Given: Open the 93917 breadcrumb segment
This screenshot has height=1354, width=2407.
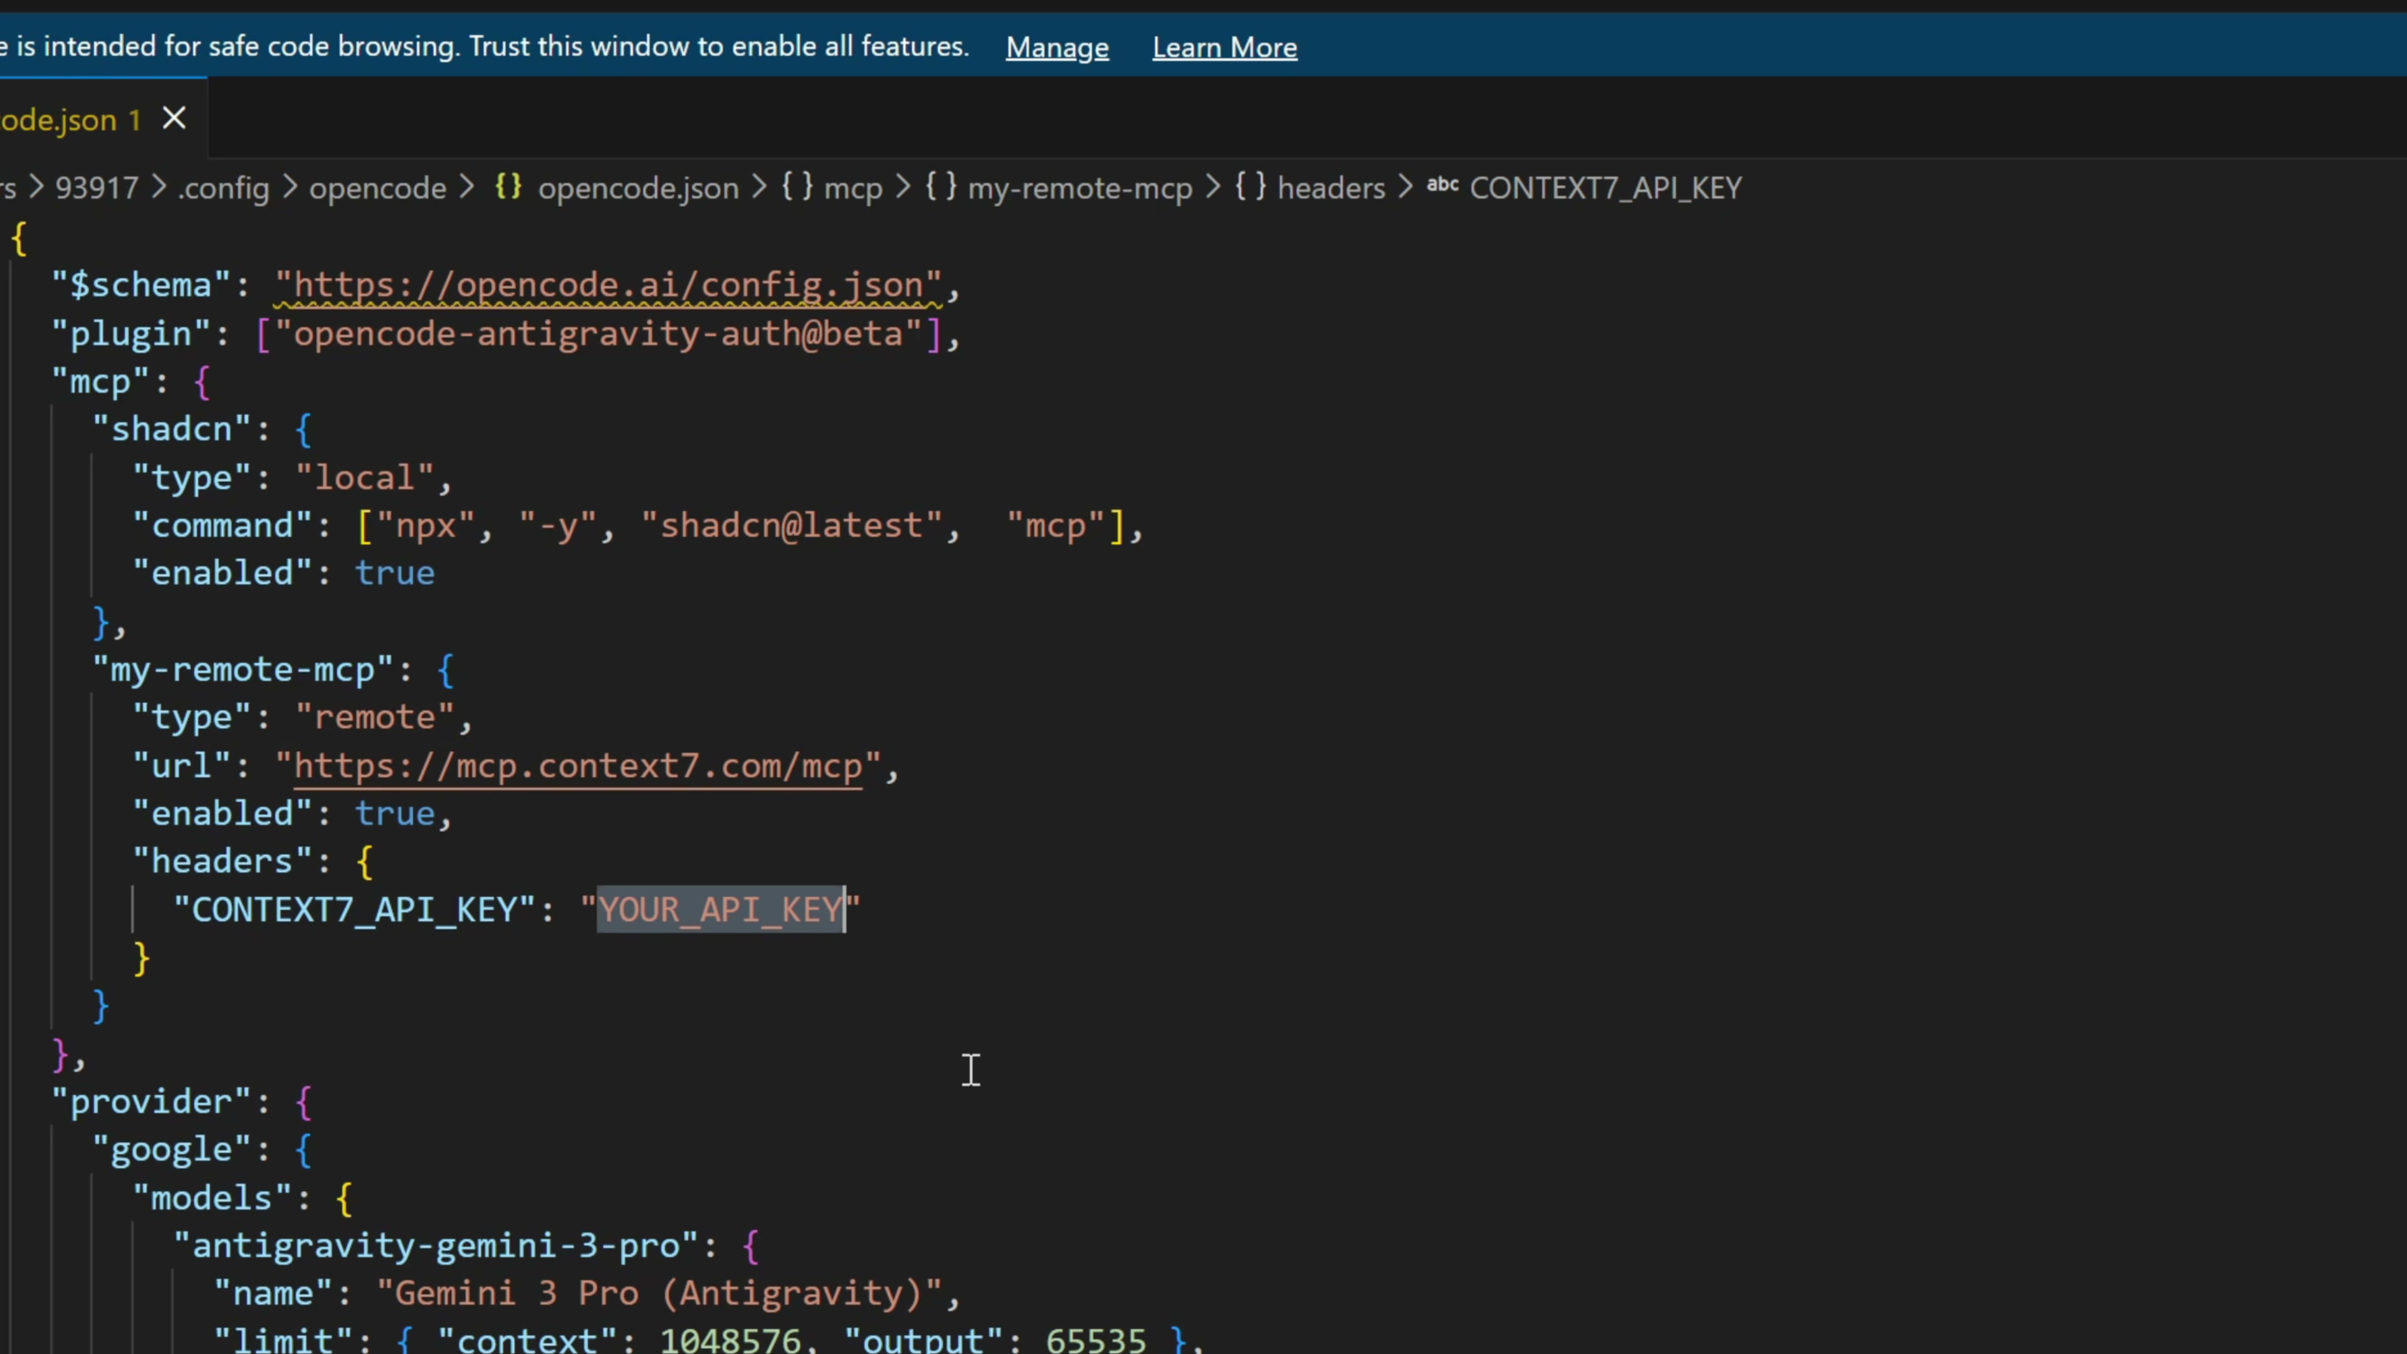Looking at the screenshot, I should point(97,188).
